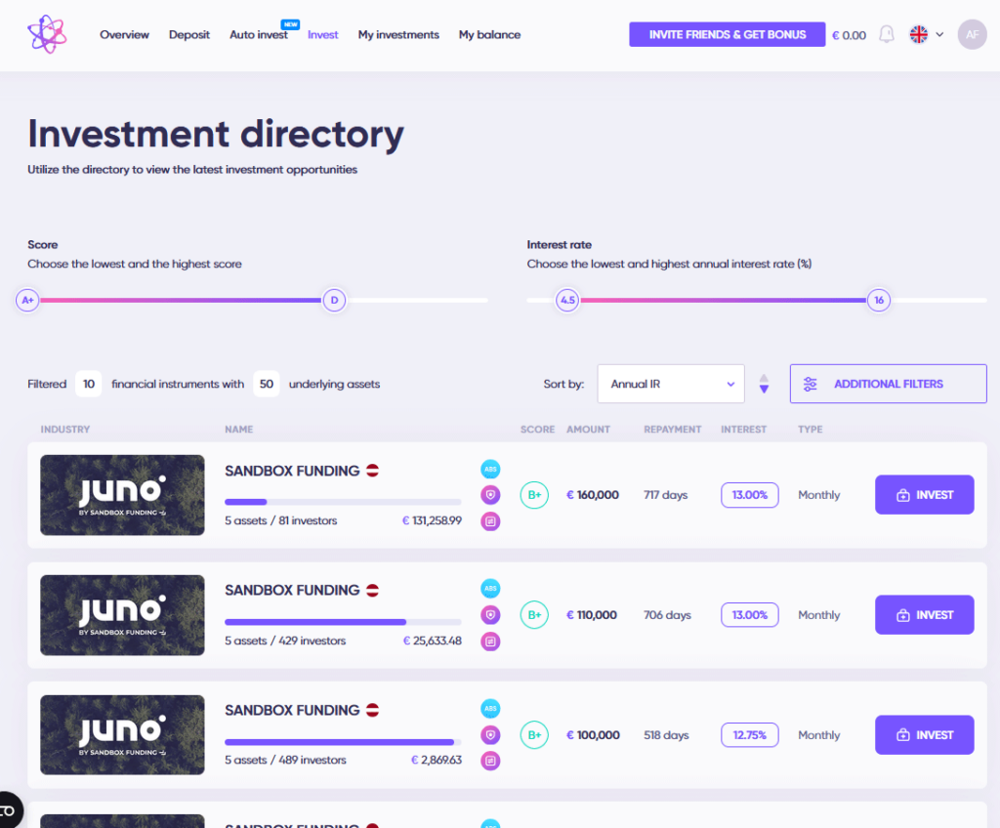Toggle ascending sort arrow up
Image resolution: width=1000 pixels, height=828 pixels.
pyautogui.click(x=764, y=378)
